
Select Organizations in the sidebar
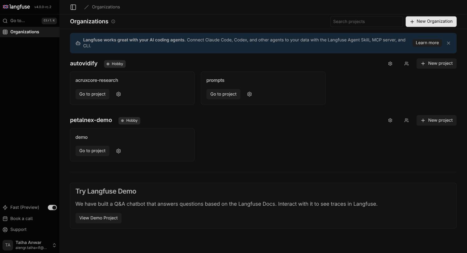30,32
